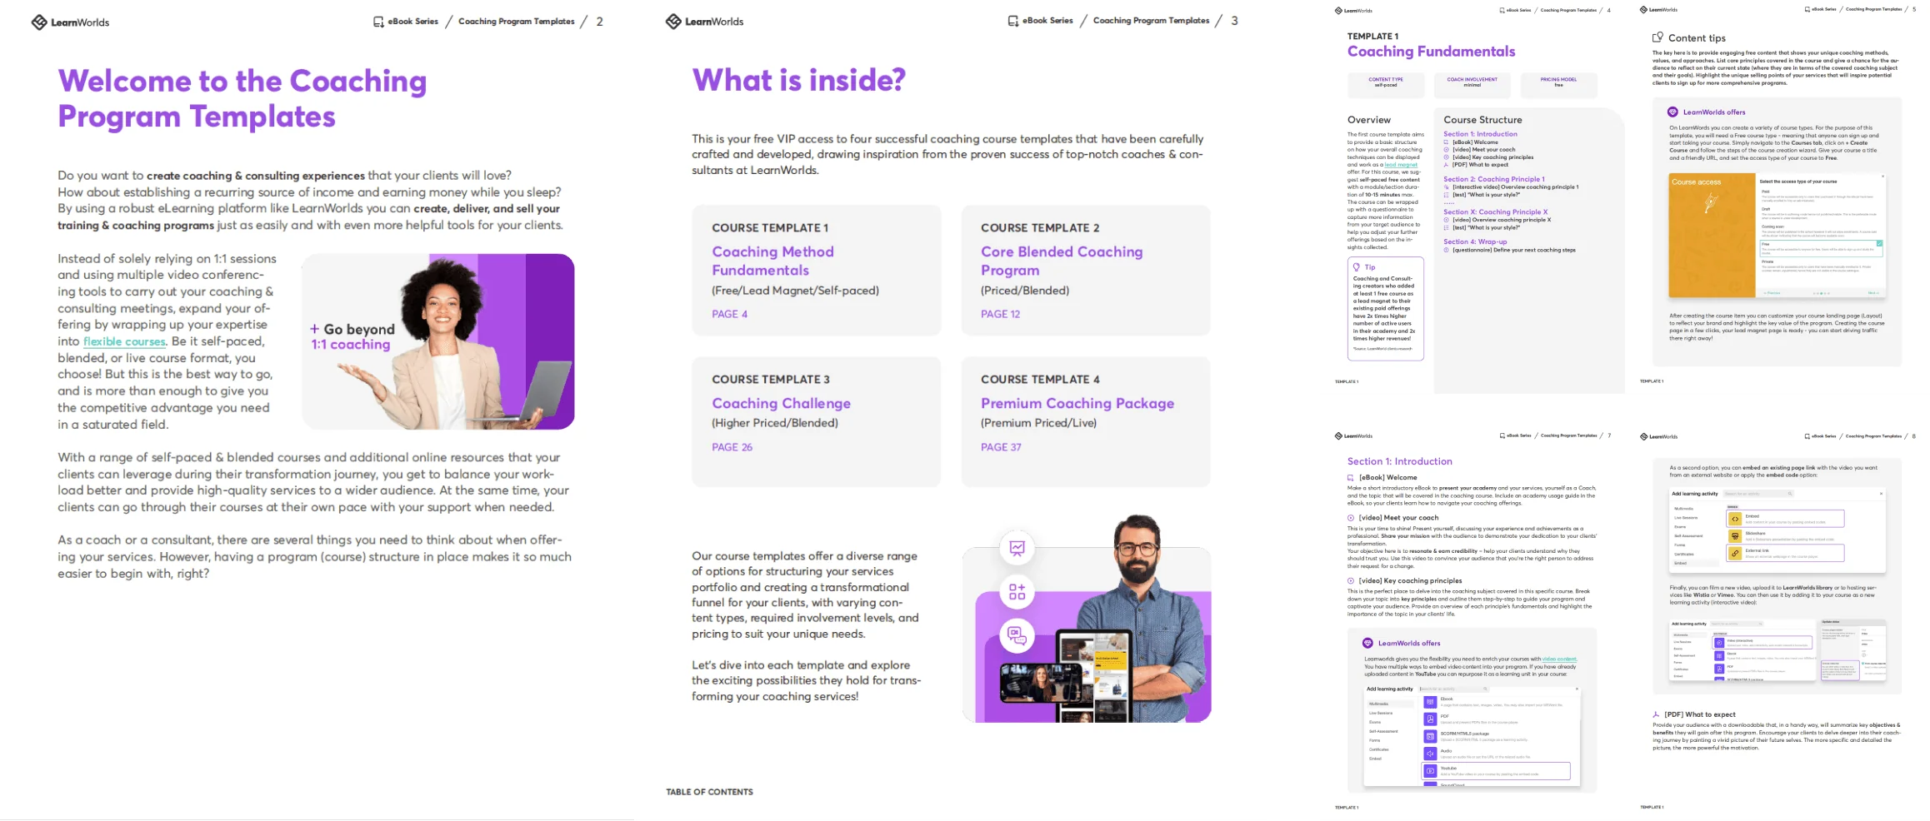Open the Self-Assessment category
The width and height of the screenshot is (1930, 821).
click(x=1383, y=731)
